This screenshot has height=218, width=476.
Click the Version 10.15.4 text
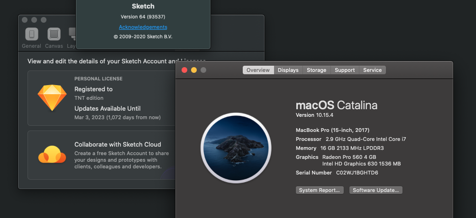[314, 115]
